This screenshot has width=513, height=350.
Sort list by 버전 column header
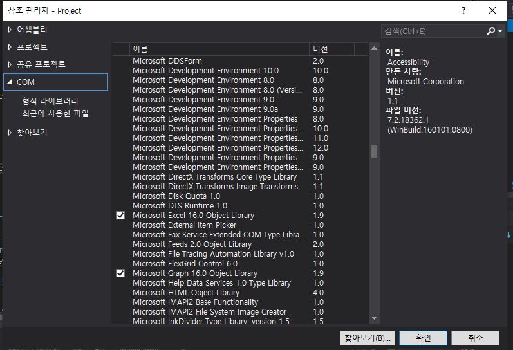click(331, 49)
